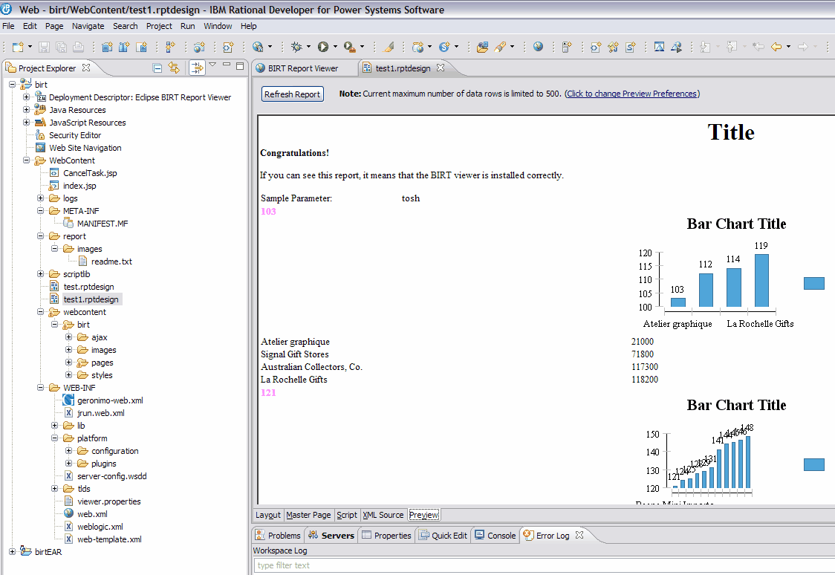This screenshot has width=835, height=575.
Task: Click the report icon next to test.rptdesign
Action: pos(54,287)
